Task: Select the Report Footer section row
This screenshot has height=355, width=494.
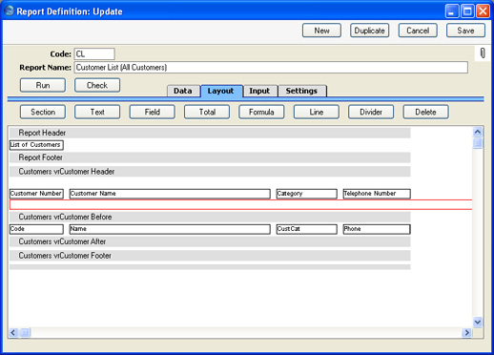Action: click(x=210, y=157)
